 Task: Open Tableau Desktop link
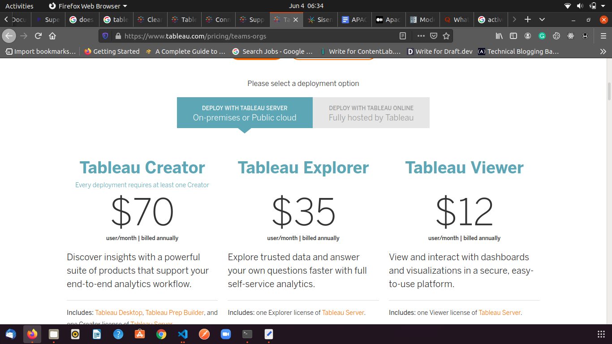[x=119, y=313]
